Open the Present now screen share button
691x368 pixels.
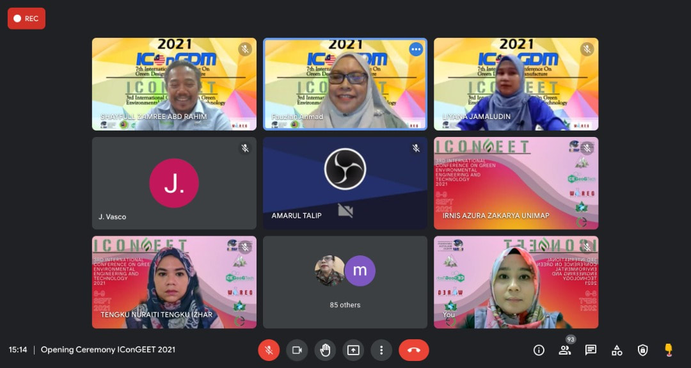353,350
